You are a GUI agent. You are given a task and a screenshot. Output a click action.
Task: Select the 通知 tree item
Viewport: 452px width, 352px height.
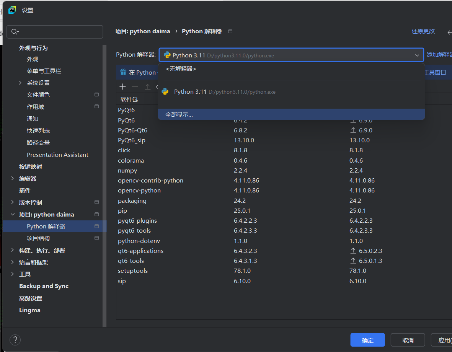pos(33,119)
